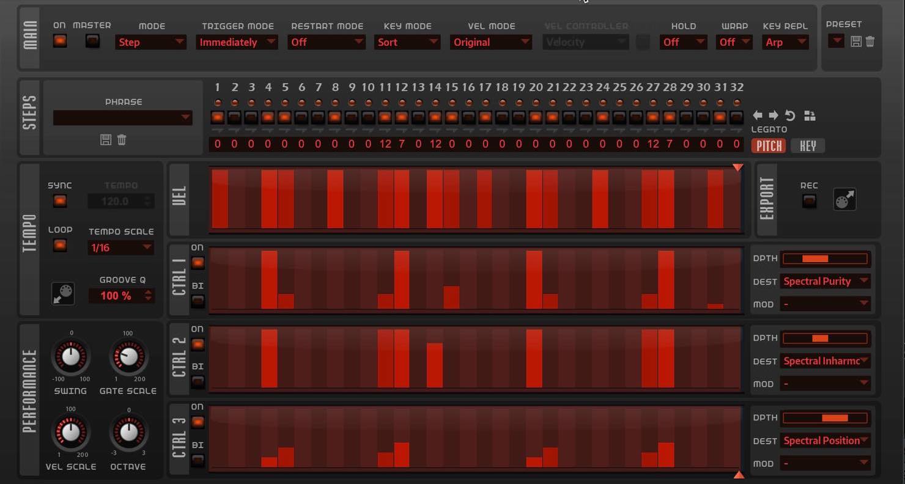Open the PRESET dropdown arrow

[835, 41]
